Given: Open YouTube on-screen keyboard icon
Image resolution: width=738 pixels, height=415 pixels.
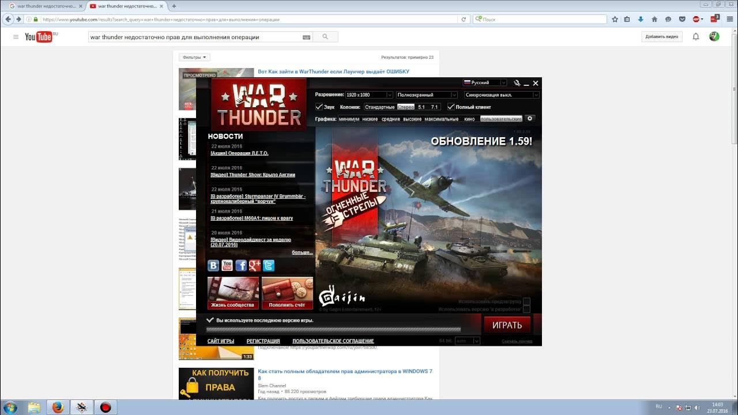Looking at the screenshot, I should click(306, 37).
